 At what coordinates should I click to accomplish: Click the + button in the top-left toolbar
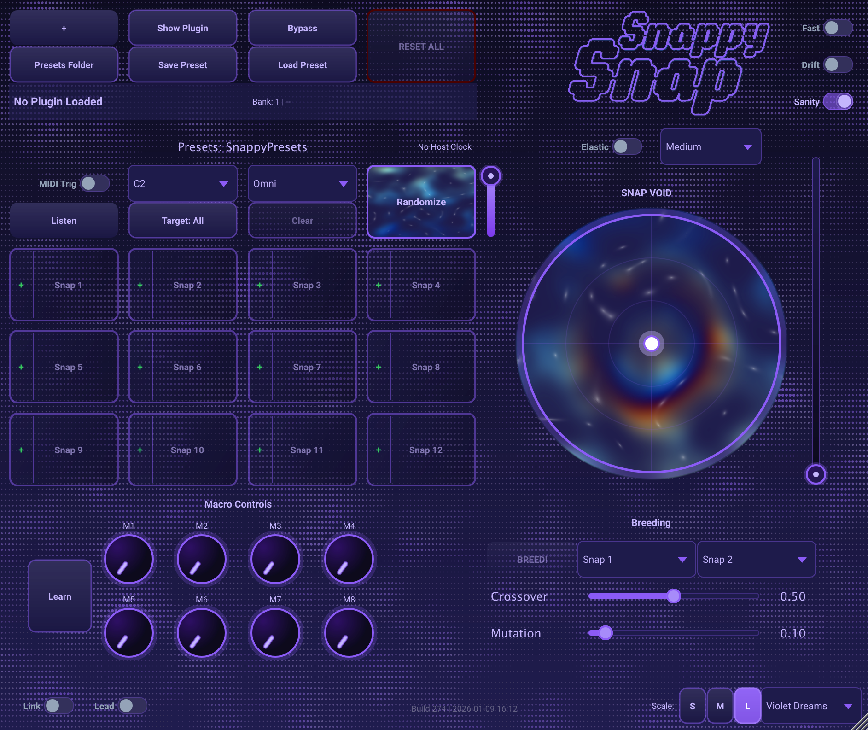click(x=64, y=28)
